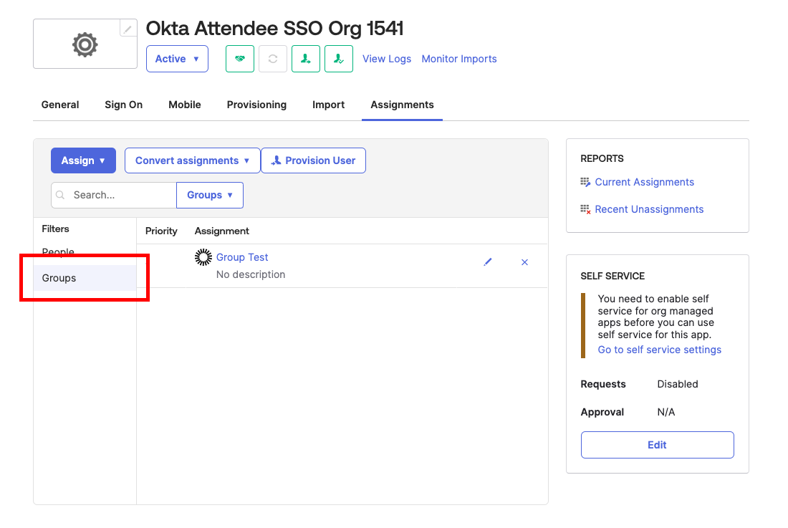Open the Groups search-type dropdown
Screen dimensions: 788x528
coord(210,195)
